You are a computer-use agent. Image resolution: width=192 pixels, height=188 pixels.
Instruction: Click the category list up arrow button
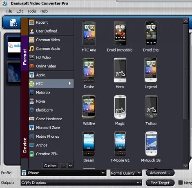[x=64, y=166]
